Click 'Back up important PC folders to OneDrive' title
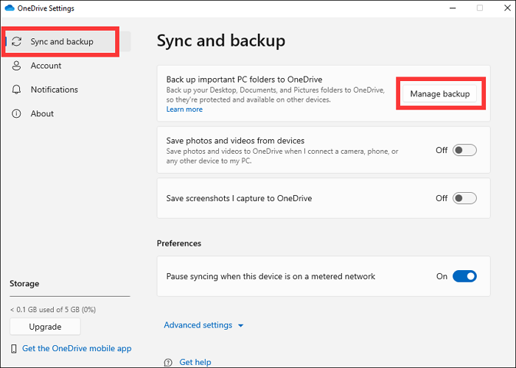This screenshot has height=368, width=516. click(x=244, y=79)
